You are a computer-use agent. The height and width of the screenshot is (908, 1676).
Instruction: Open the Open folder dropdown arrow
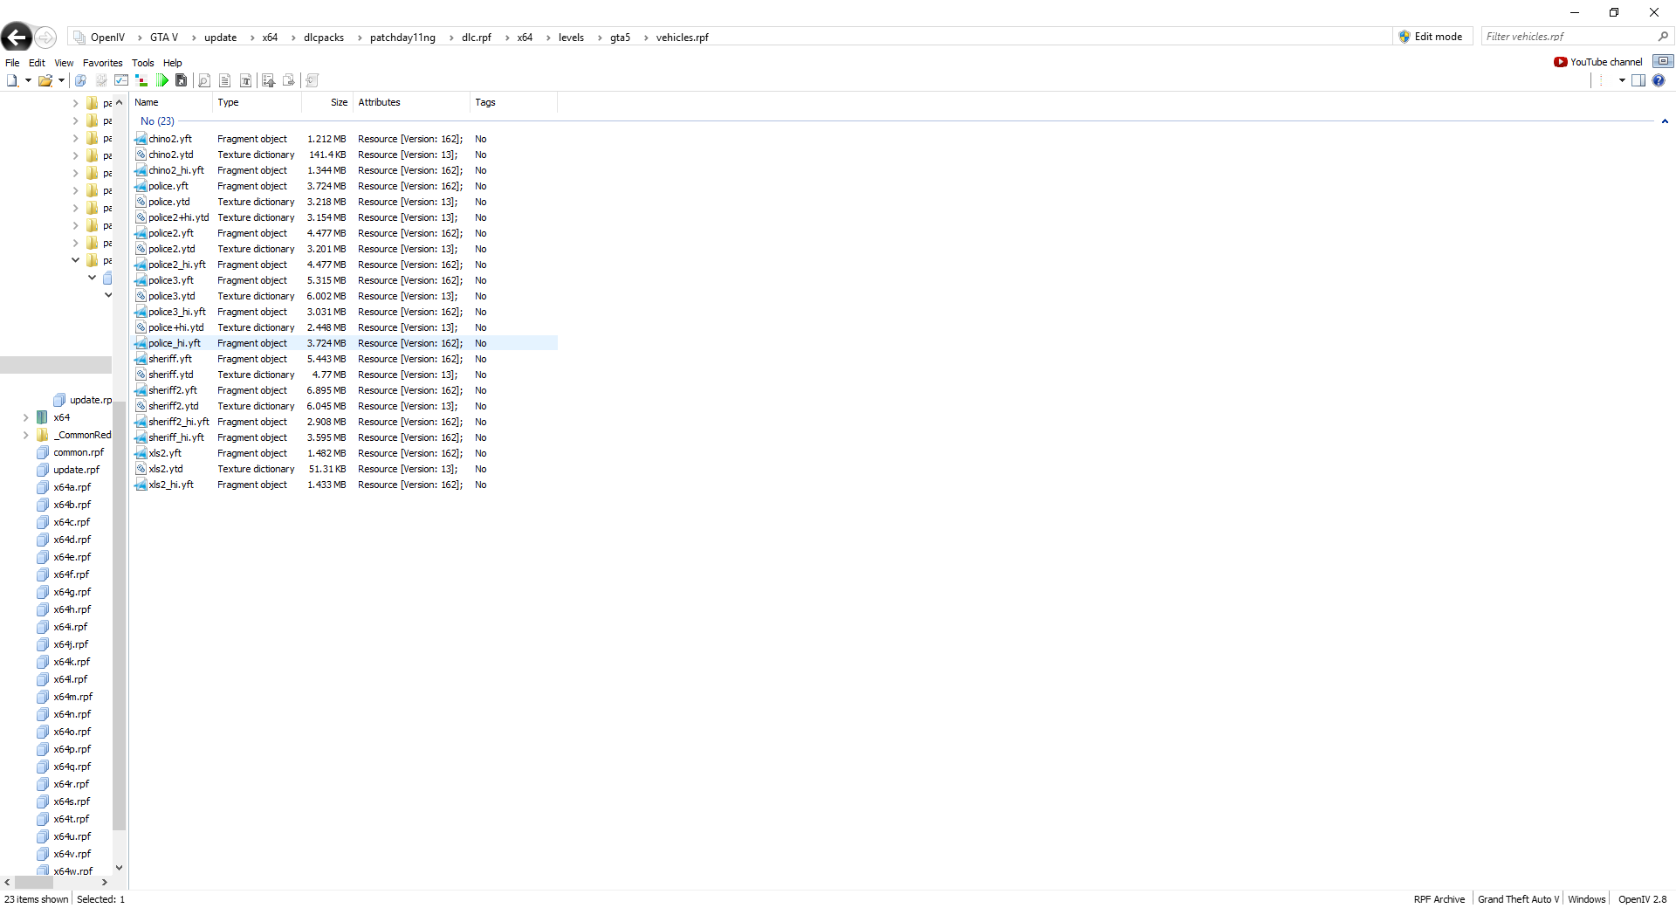click(61, 80)
